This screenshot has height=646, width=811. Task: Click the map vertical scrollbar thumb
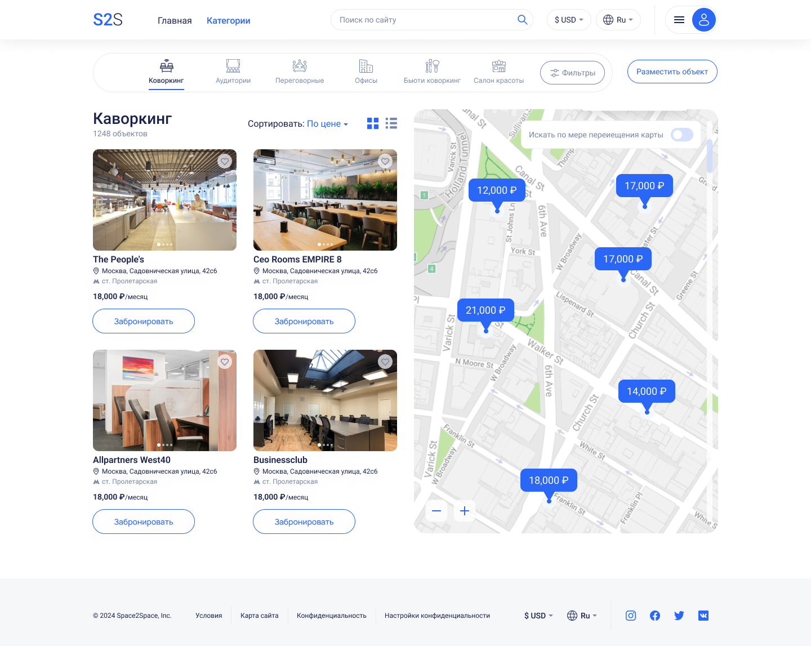pyautogui.click(x=710, y=155)
